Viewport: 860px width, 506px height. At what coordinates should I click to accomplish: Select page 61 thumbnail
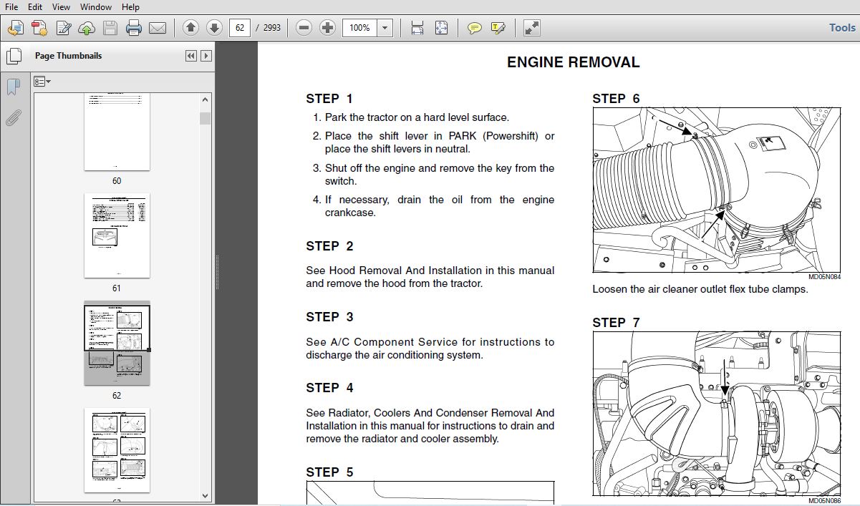pyautogui.click(x=117, y=235)
